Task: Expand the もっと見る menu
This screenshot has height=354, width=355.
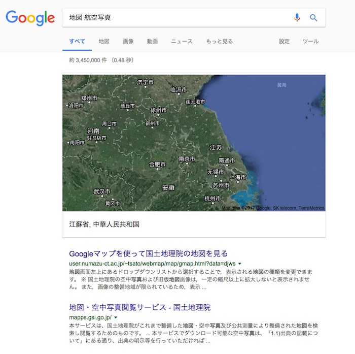Action: 219,41
